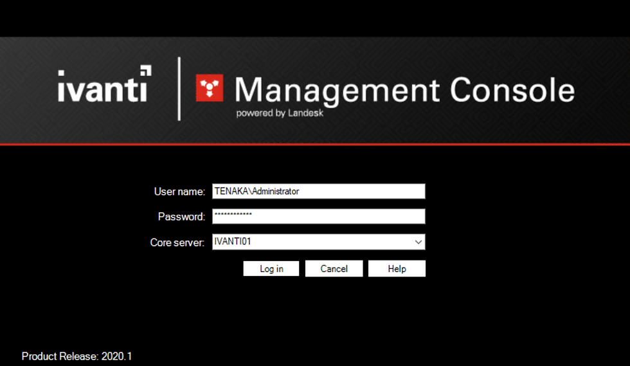Click the Core server: label
630x366 pixels.
tap(177, 242)
